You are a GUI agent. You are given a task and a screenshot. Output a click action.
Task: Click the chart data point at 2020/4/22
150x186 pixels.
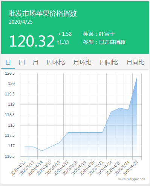pos(111,112)
